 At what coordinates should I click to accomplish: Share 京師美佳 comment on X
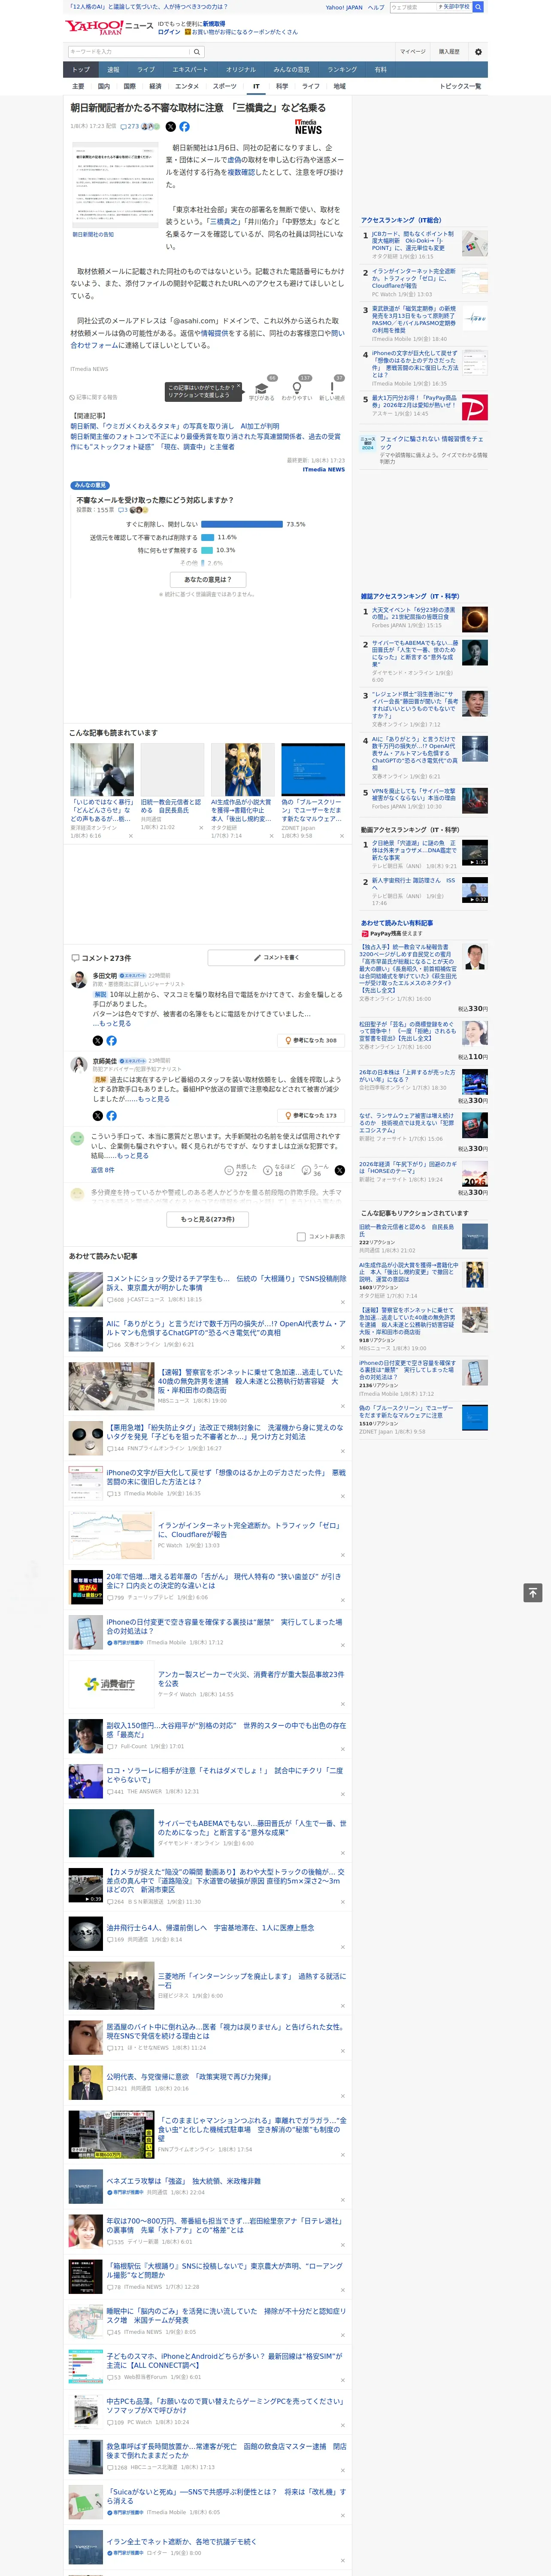pyautogui.click(x=97, y=1115)
